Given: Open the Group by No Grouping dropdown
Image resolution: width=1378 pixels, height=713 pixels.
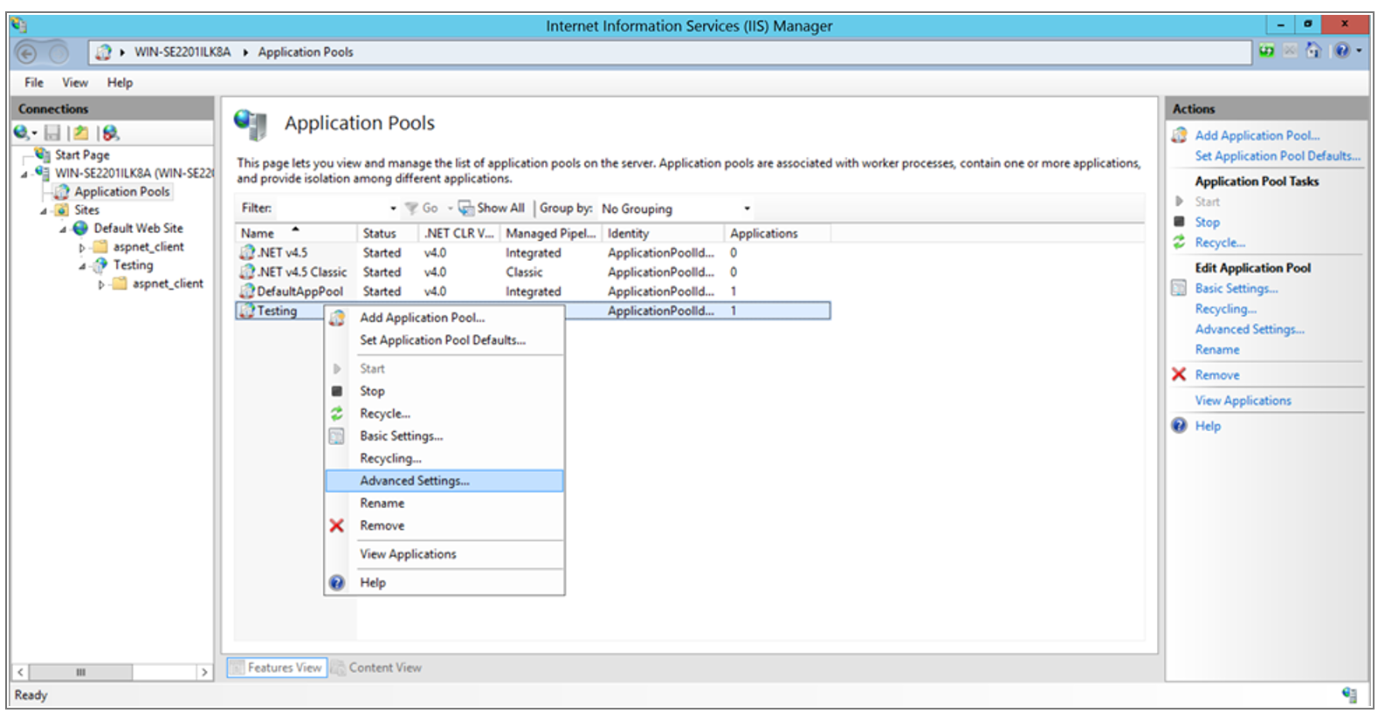Looking at the screenshot, I should (x=747, y=208).
